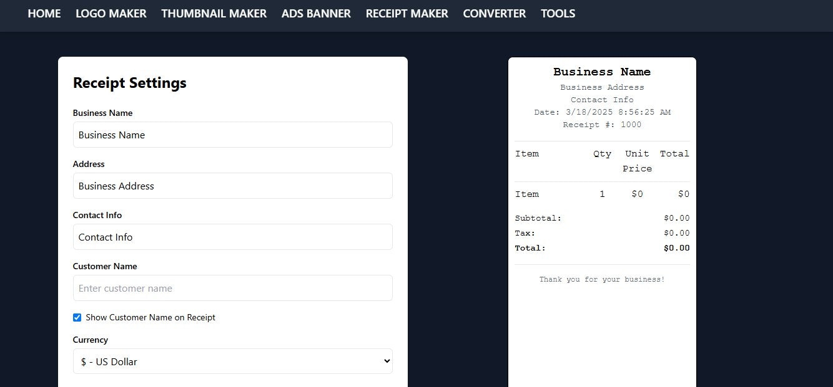Expand the Currency dropdown
The image size is (833, 387).
point(233,361)
